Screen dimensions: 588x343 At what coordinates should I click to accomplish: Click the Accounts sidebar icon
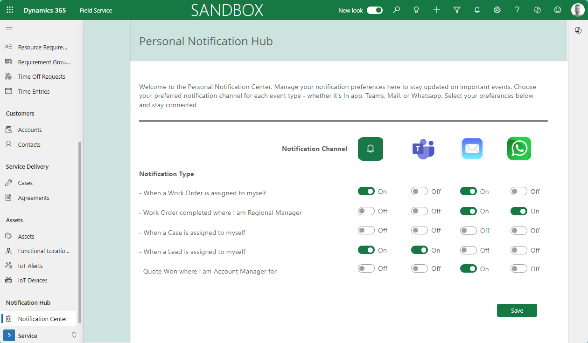pyautogui.click(x=8, y=130)
